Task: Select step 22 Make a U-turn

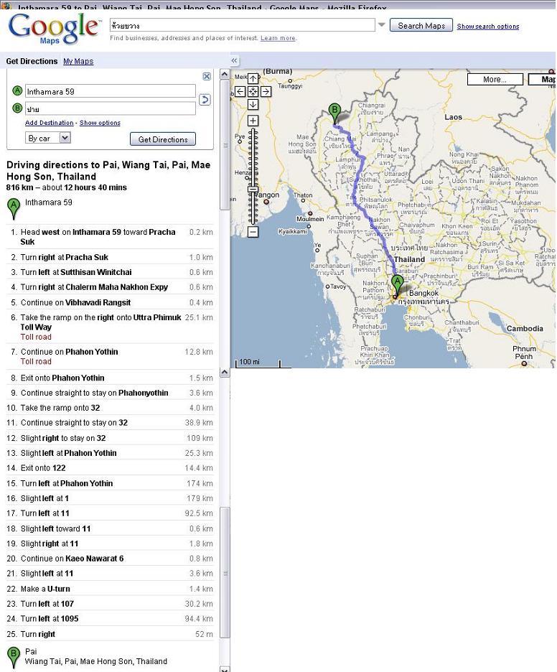Action: tap(110, 589)
